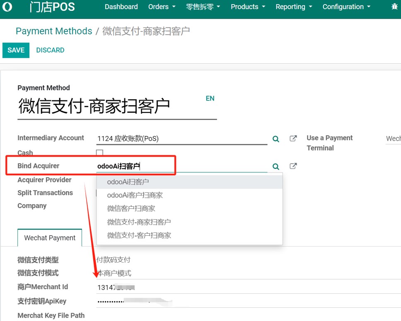Select odooAi扫客户 from dropdown list
The width and height of the screenshot is (401, 321).
pos(189,182)
